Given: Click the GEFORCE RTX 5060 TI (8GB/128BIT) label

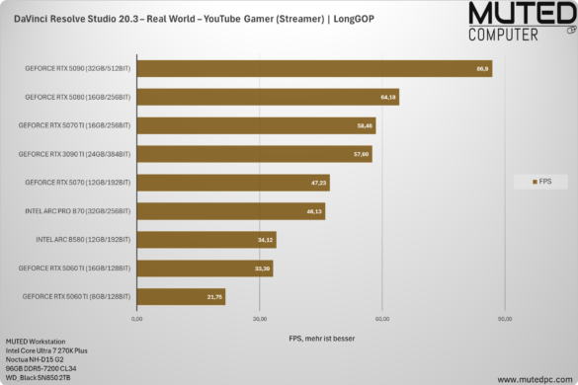Looking at the screenshot, I should point(76,296).
